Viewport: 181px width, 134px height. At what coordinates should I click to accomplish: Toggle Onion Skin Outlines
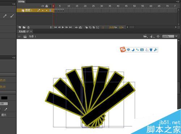[90, 28]
